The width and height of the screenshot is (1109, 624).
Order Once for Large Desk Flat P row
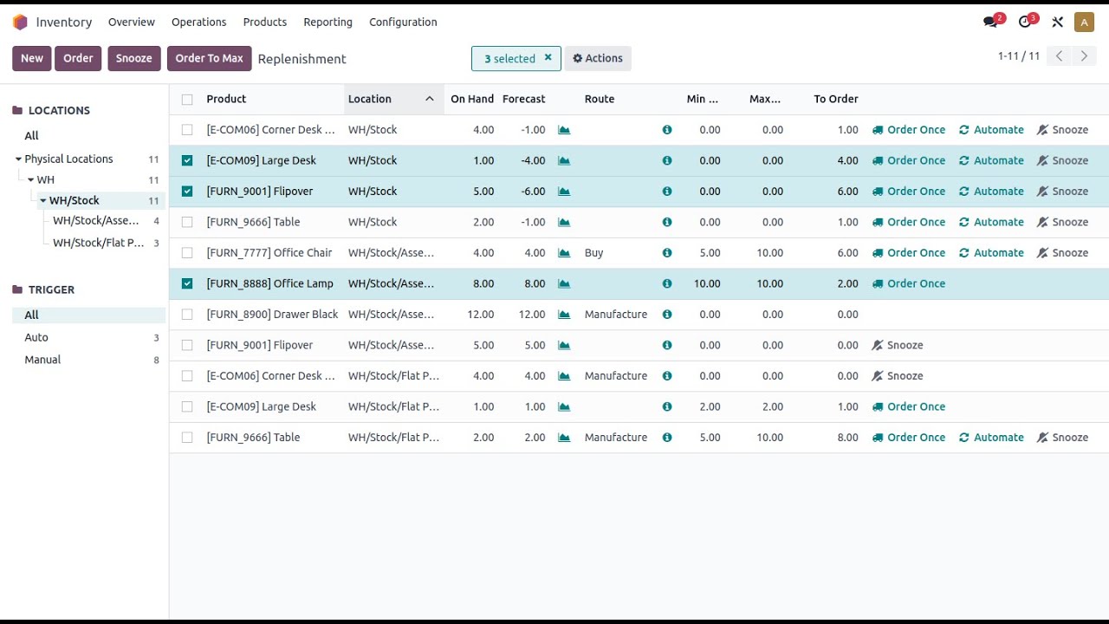click(x=909, y=406)
